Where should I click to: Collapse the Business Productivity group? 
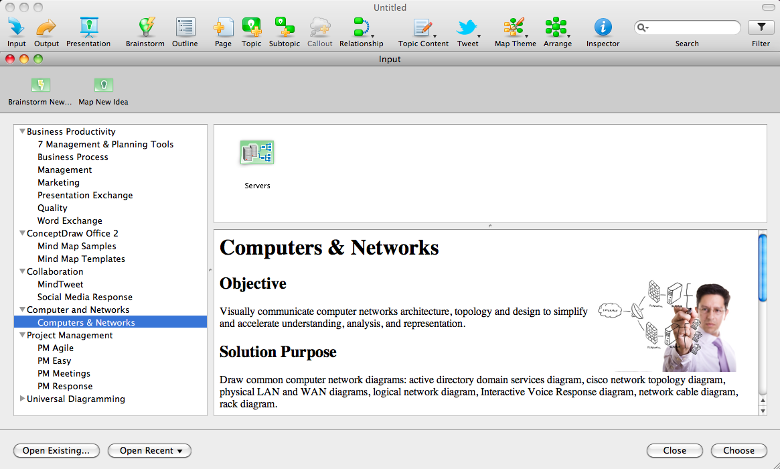(22, 131)
